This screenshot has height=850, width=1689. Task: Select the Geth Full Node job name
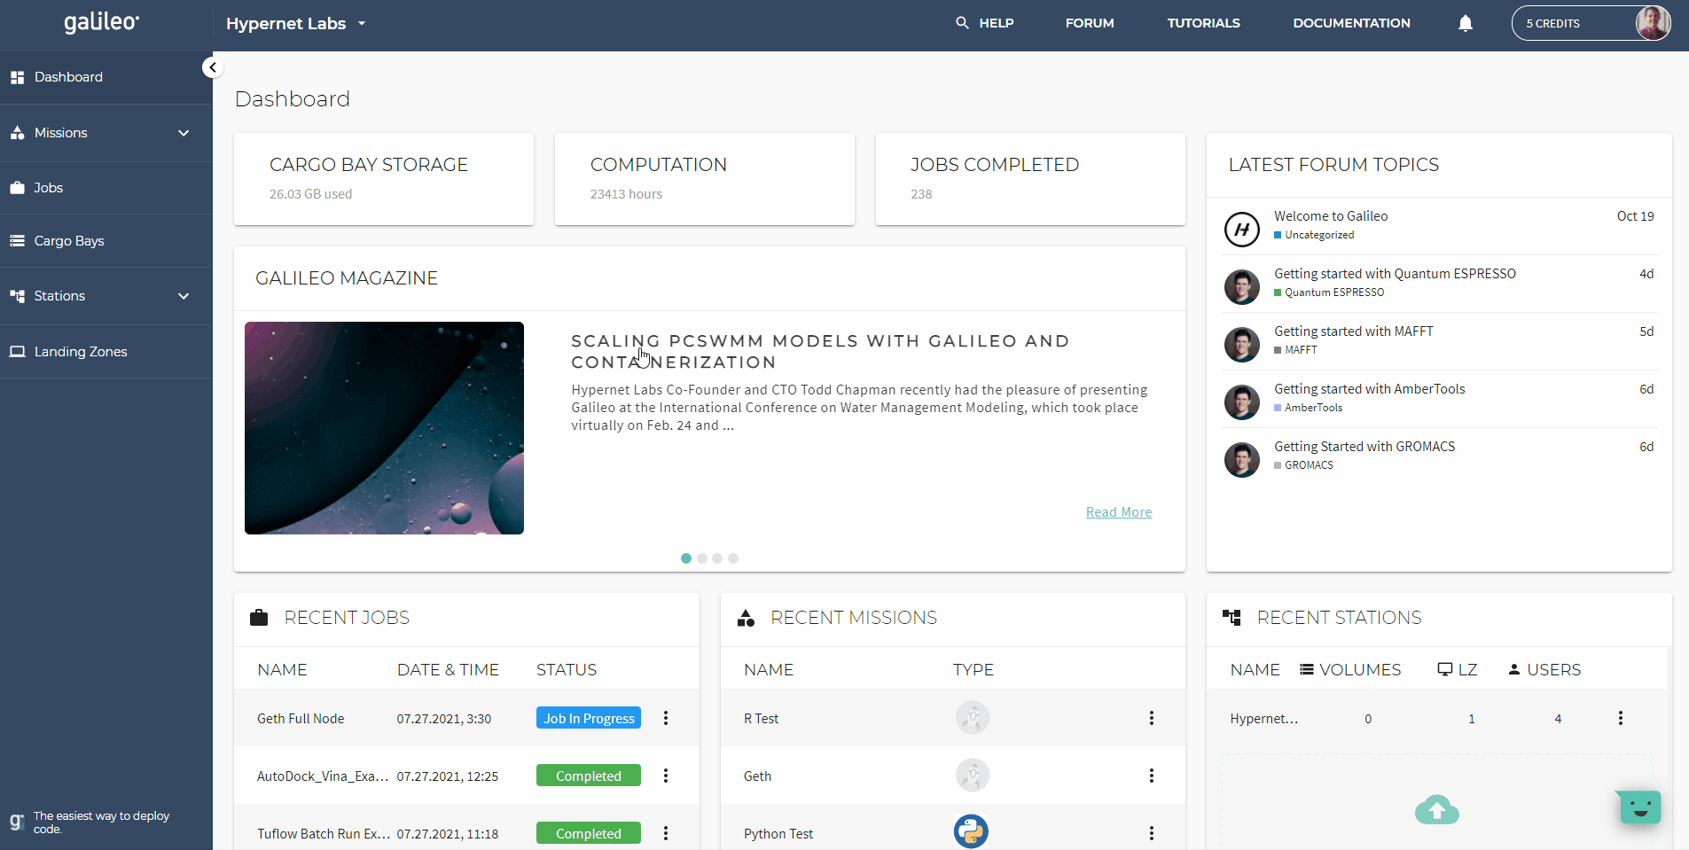(301, 719)
